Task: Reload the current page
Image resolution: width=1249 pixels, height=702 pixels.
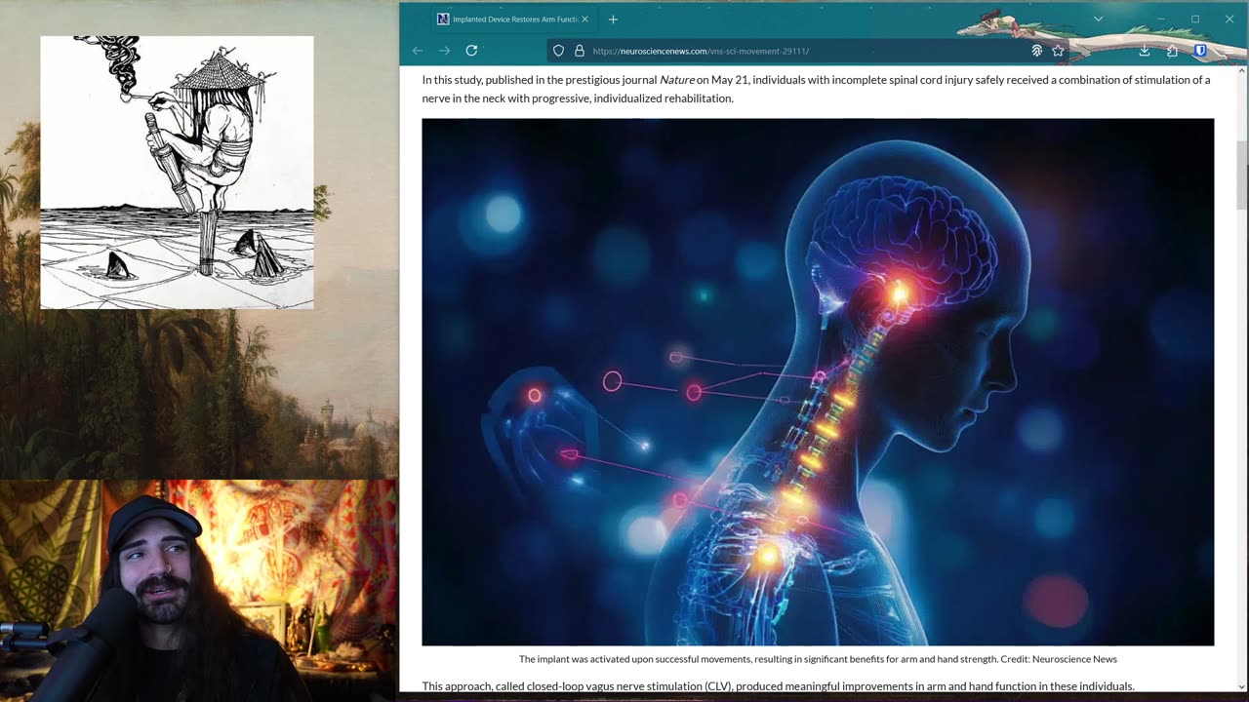Action: click(471, 51)
